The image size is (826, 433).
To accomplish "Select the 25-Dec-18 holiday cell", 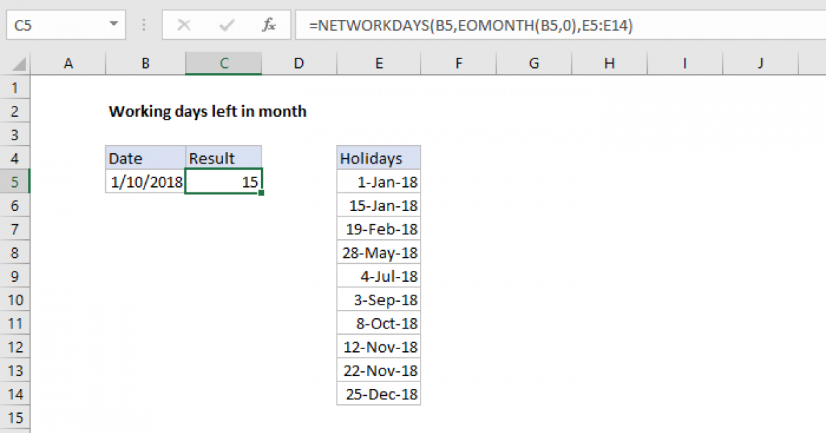I will (x=379, y=394).
